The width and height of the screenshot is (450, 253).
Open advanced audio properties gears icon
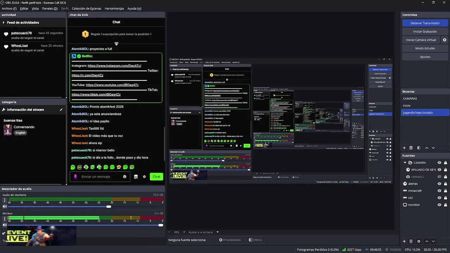pyautogui.click(x=4, y=233)
